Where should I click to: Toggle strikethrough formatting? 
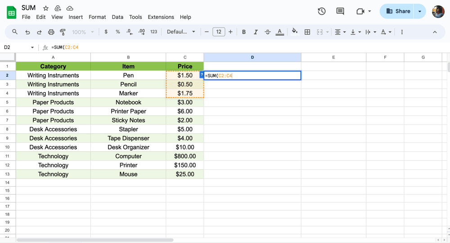268,32
